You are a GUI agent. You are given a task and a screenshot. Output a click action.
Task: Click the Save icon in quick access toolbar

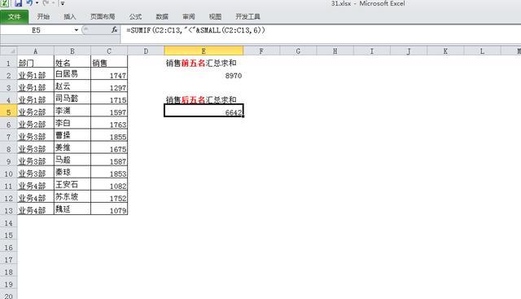[x=18, y=3]
